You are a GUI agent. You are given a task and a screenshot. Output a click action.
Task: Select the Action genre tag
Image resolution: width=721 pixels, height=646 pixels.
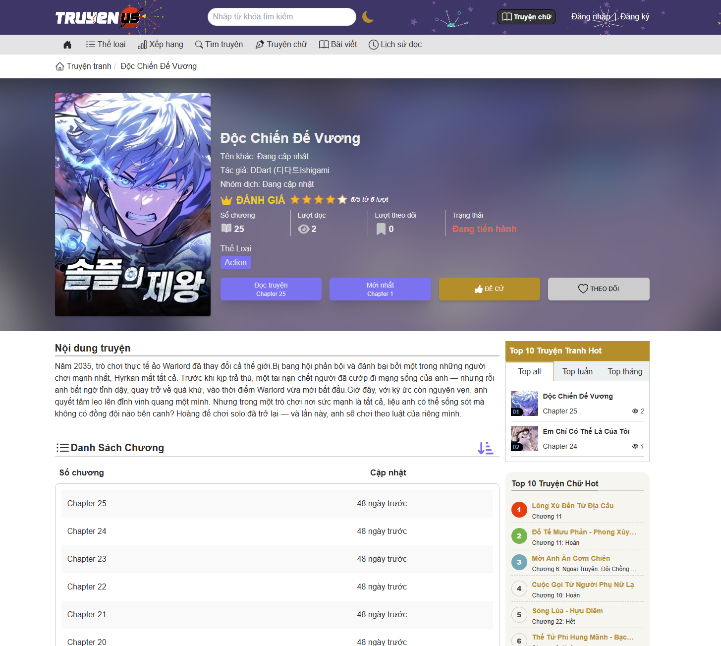point(236,263)
